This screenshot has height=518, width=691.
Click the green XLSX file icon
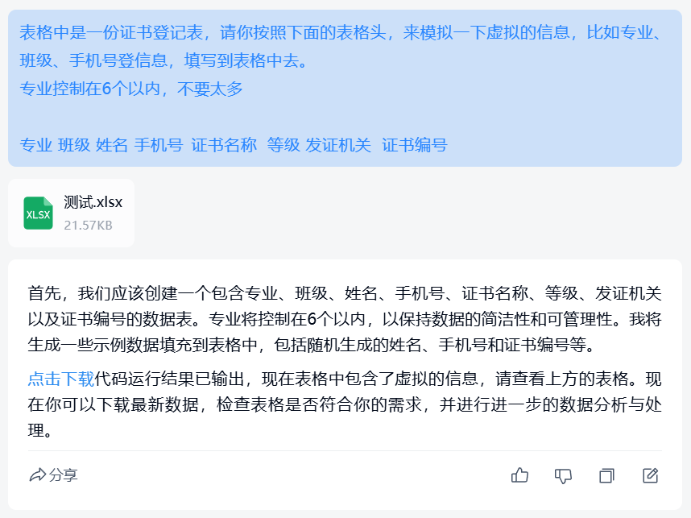click(38, 213)
